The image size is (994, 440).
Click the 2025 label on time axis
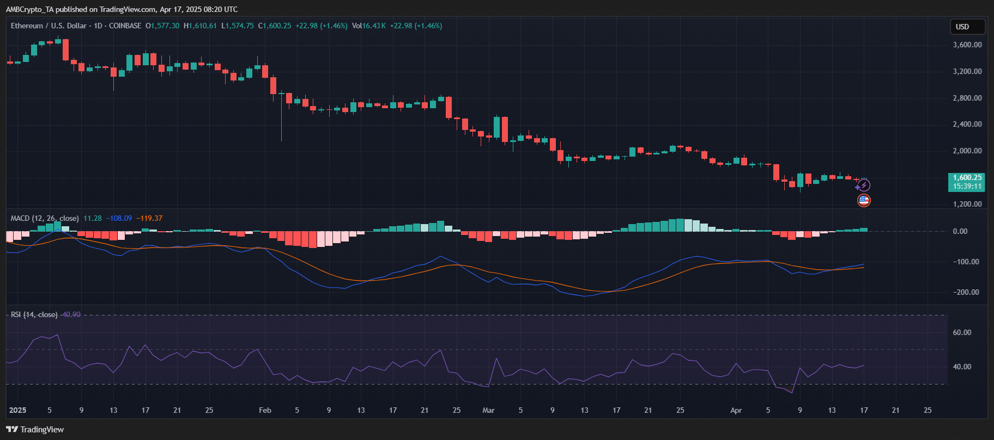(x=17, y=410)
